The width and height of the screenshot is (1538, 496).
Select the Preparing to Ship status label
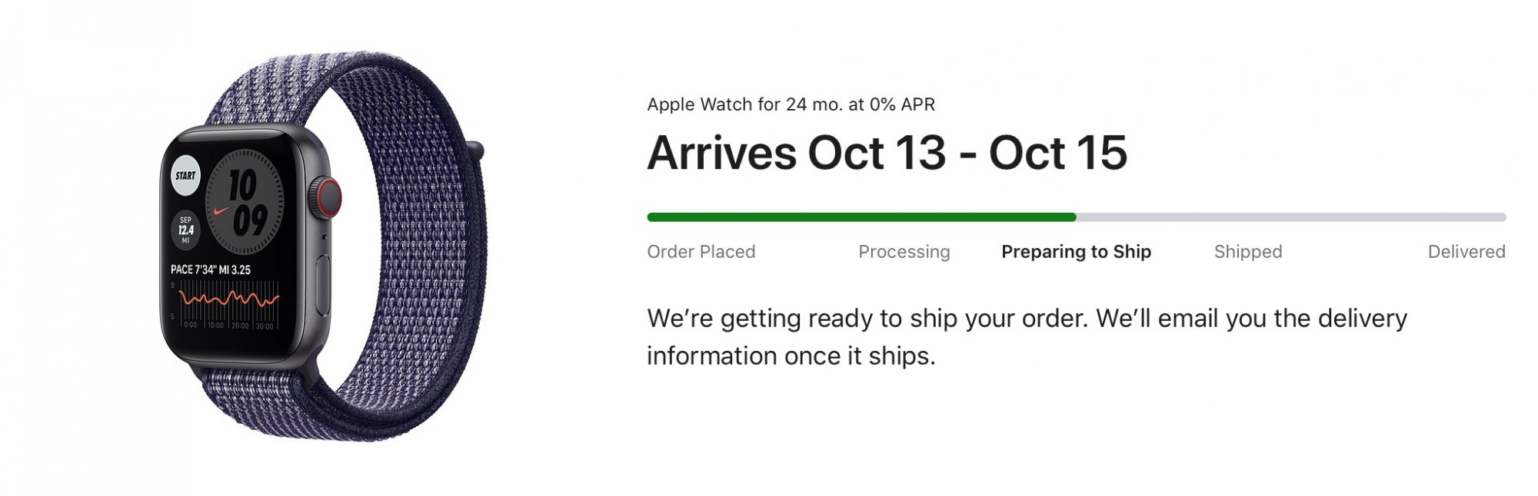[1076, 252]
